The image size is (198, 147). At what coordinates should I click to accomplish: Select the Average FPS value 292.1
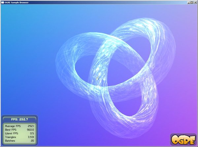[31, 126]
